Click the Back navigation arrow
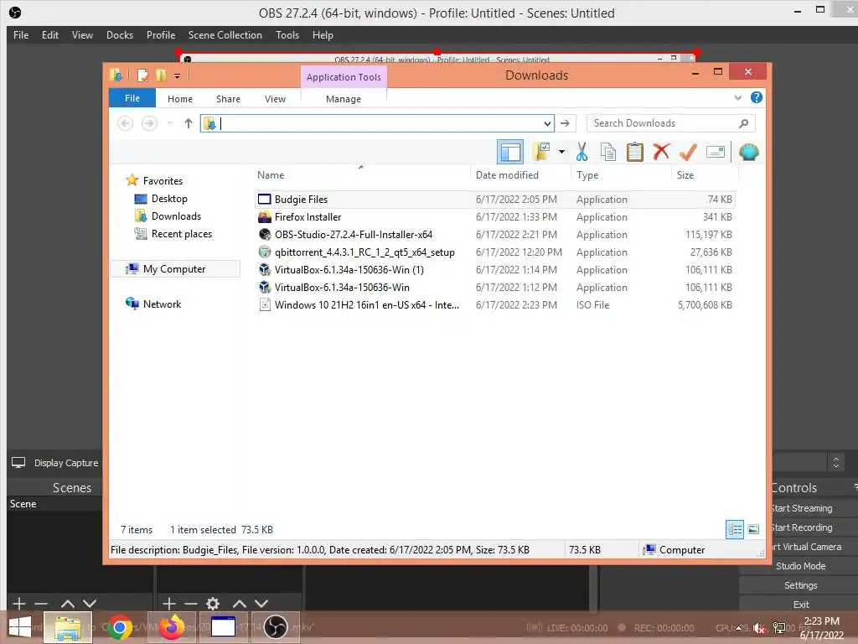858x644 pixels. 126,123
